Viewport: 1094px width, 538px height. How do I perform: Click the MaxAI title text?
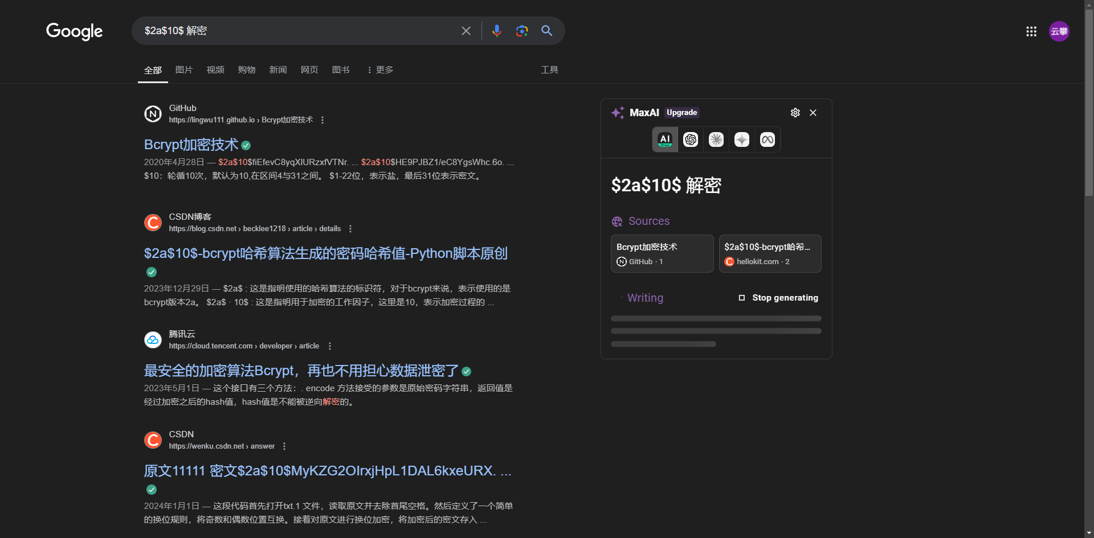(644, 113)
